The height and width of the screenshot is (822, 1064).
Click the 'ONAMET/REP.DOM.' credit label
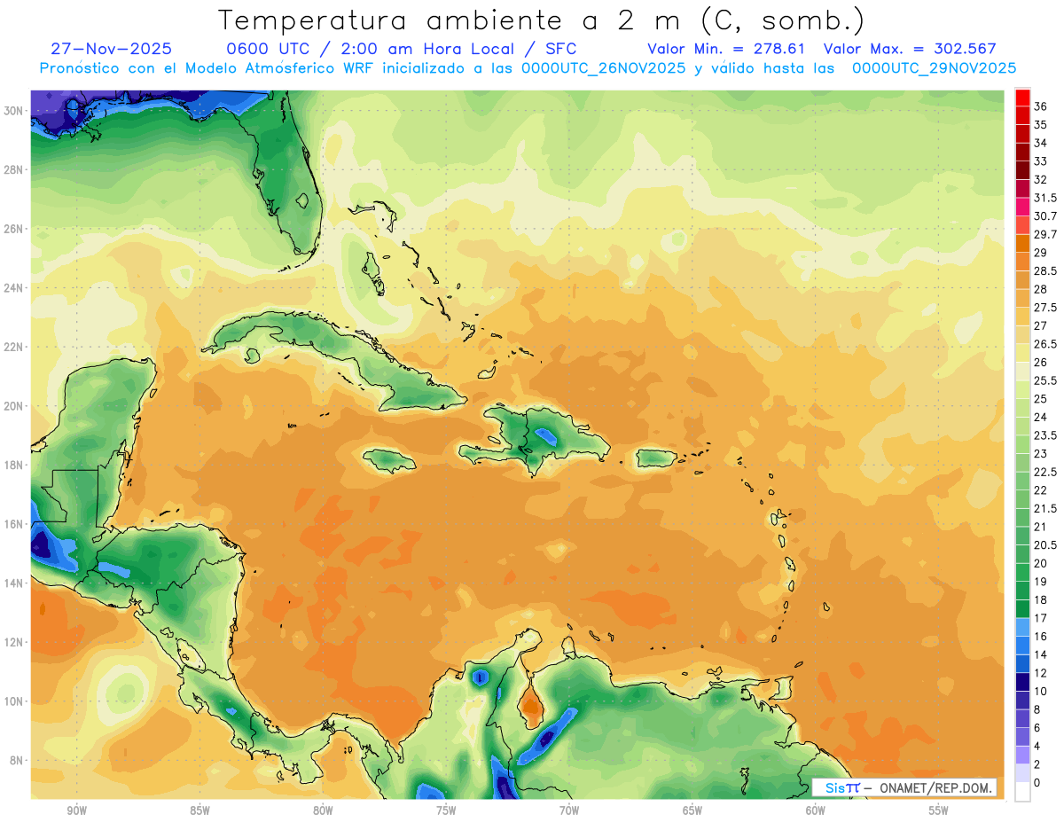(x=935, y=787)
